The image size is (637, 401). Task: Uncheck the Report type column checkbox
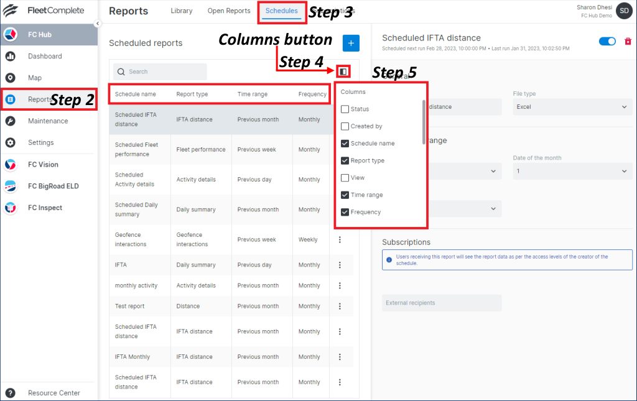345,161
